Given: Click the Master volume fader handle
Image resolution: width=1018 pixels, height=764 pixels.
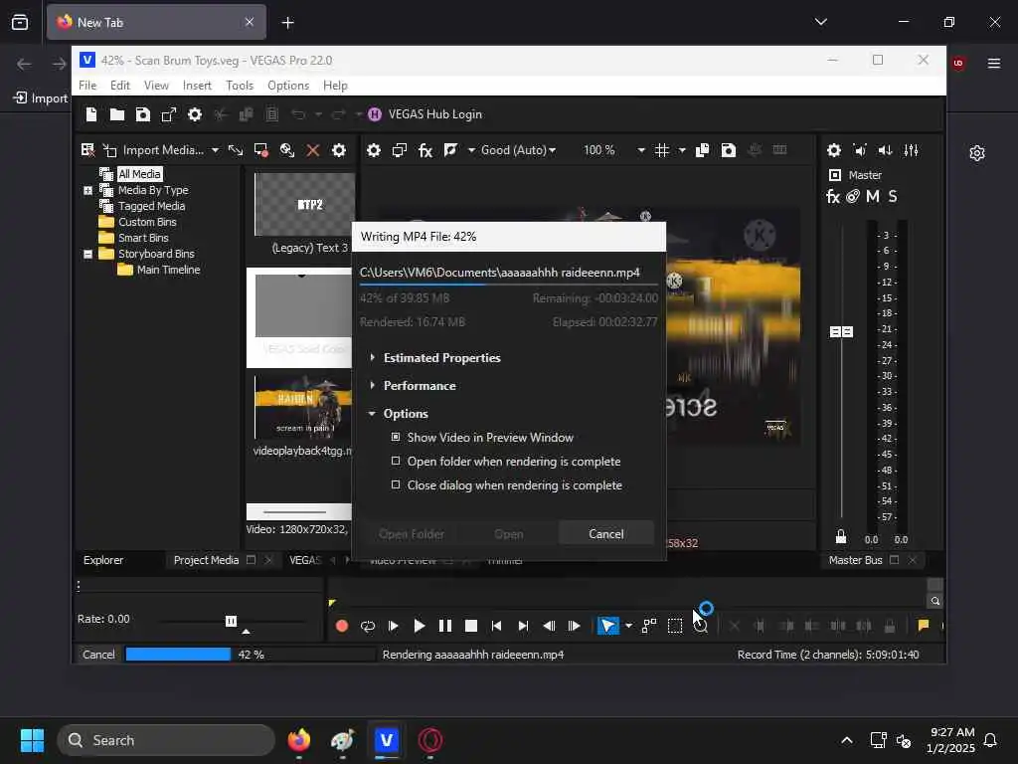Looking at the screenshot, I should coord(841,332).
